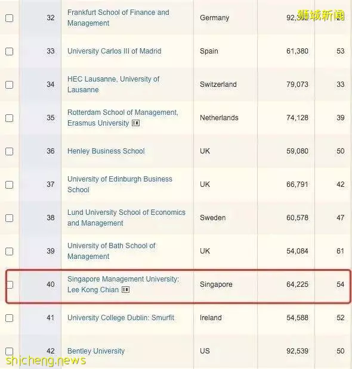Screen dimensions: 352x369
Task: Select the salary value 66,791
Action: [297, 185]
